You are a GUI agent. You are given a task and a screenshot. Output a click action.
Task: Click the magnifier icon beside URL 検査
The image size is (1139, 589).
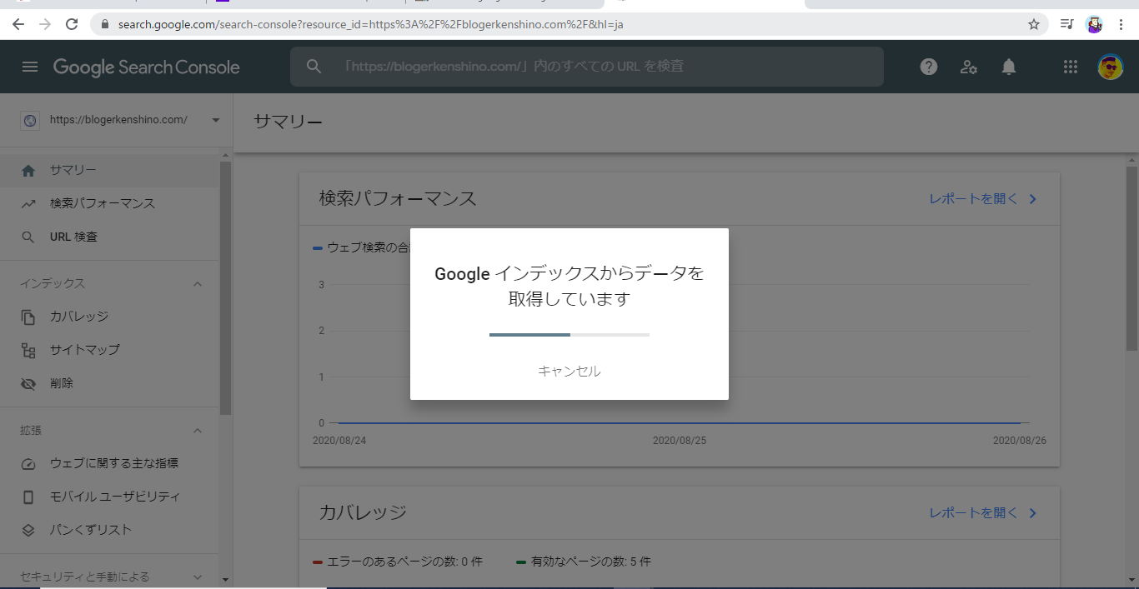[28, 237]
